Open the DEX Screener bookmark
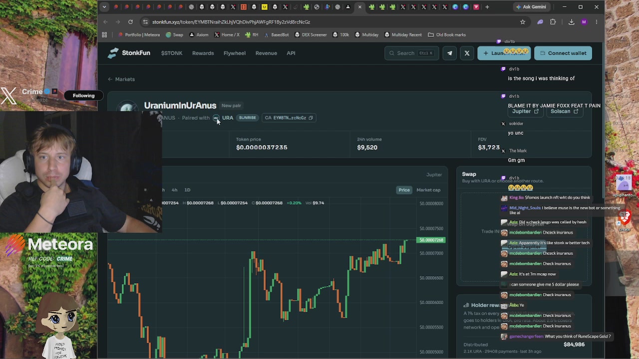Viewport: 639px width, 359px height. pos(311,35)
